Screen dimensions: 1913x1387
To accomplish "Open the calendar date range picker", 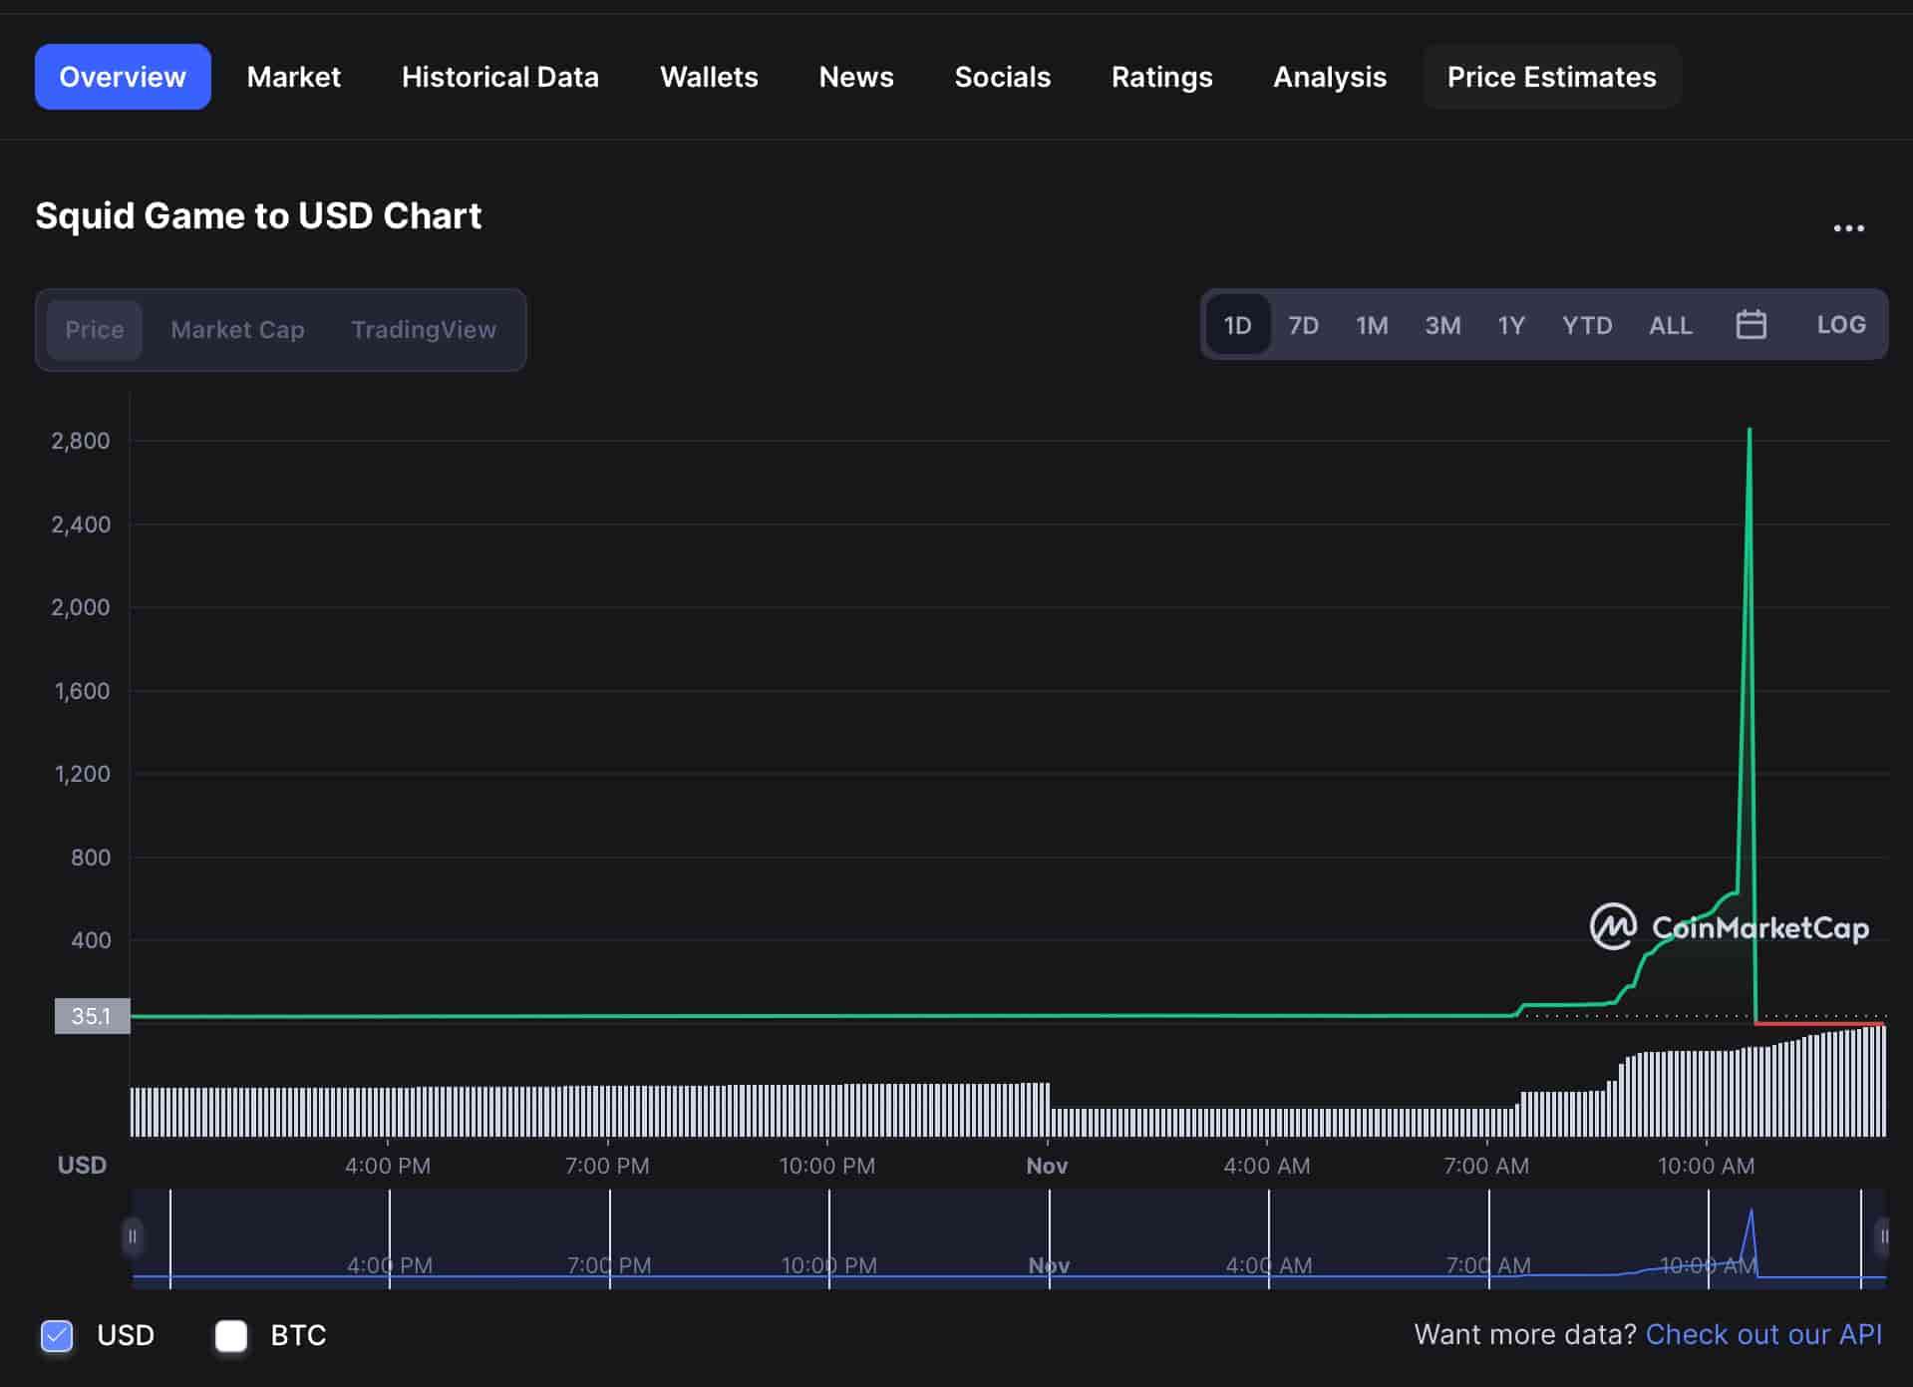I will tap(1752, 324).
